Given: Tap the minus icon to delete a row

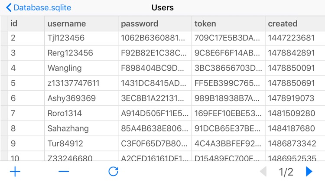Looking at the screenshot, I should (x=64, y=171).
